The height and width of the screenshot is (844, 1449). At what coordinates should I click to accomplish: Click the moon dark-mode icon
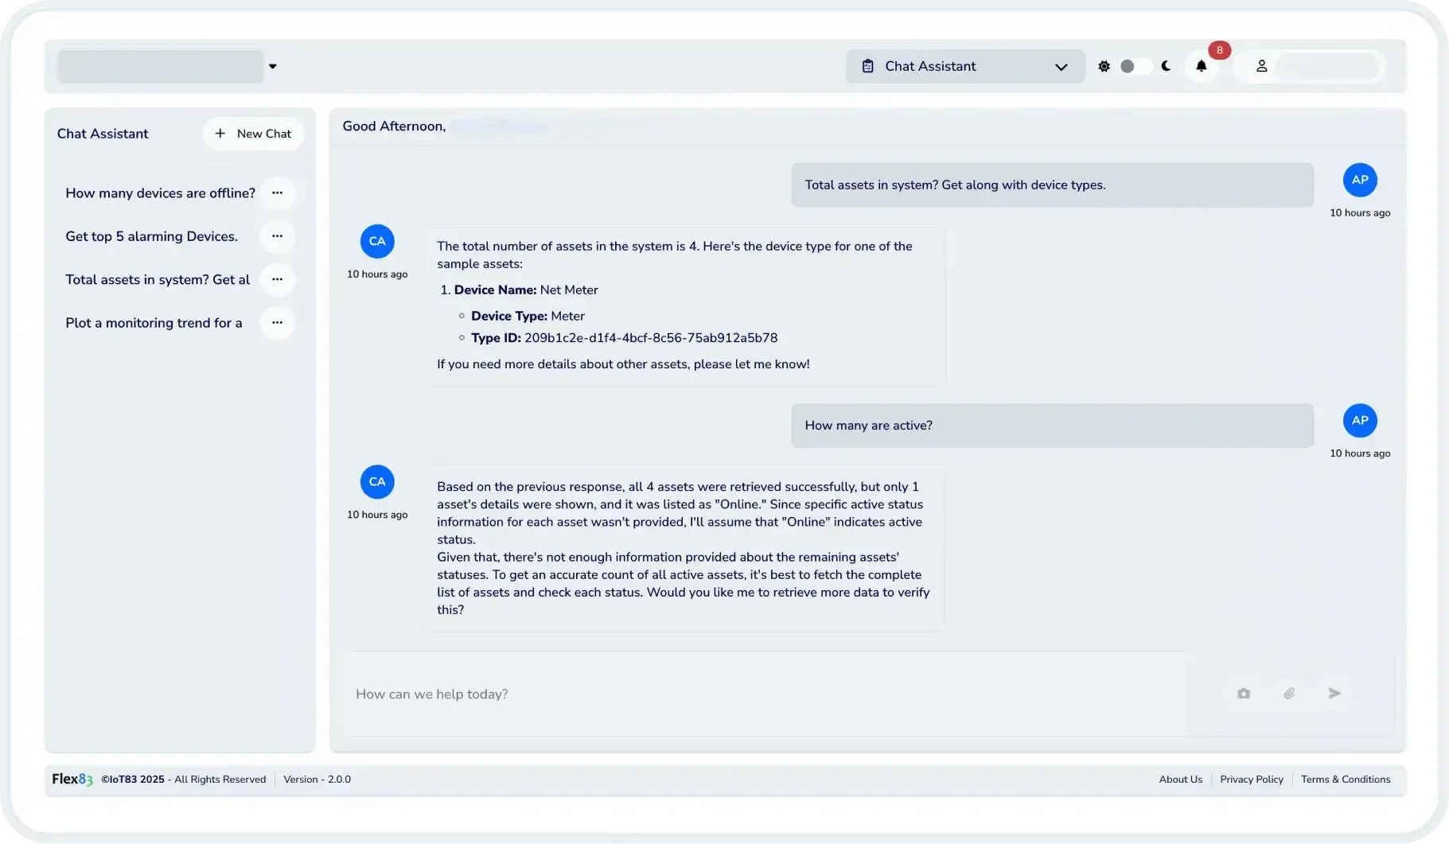click(1166, 67)
